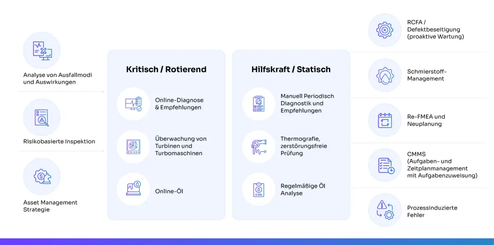494x245 pixels.
Task: Click the Risikobasierte Inspektion document icon
Action: (42, 117)
